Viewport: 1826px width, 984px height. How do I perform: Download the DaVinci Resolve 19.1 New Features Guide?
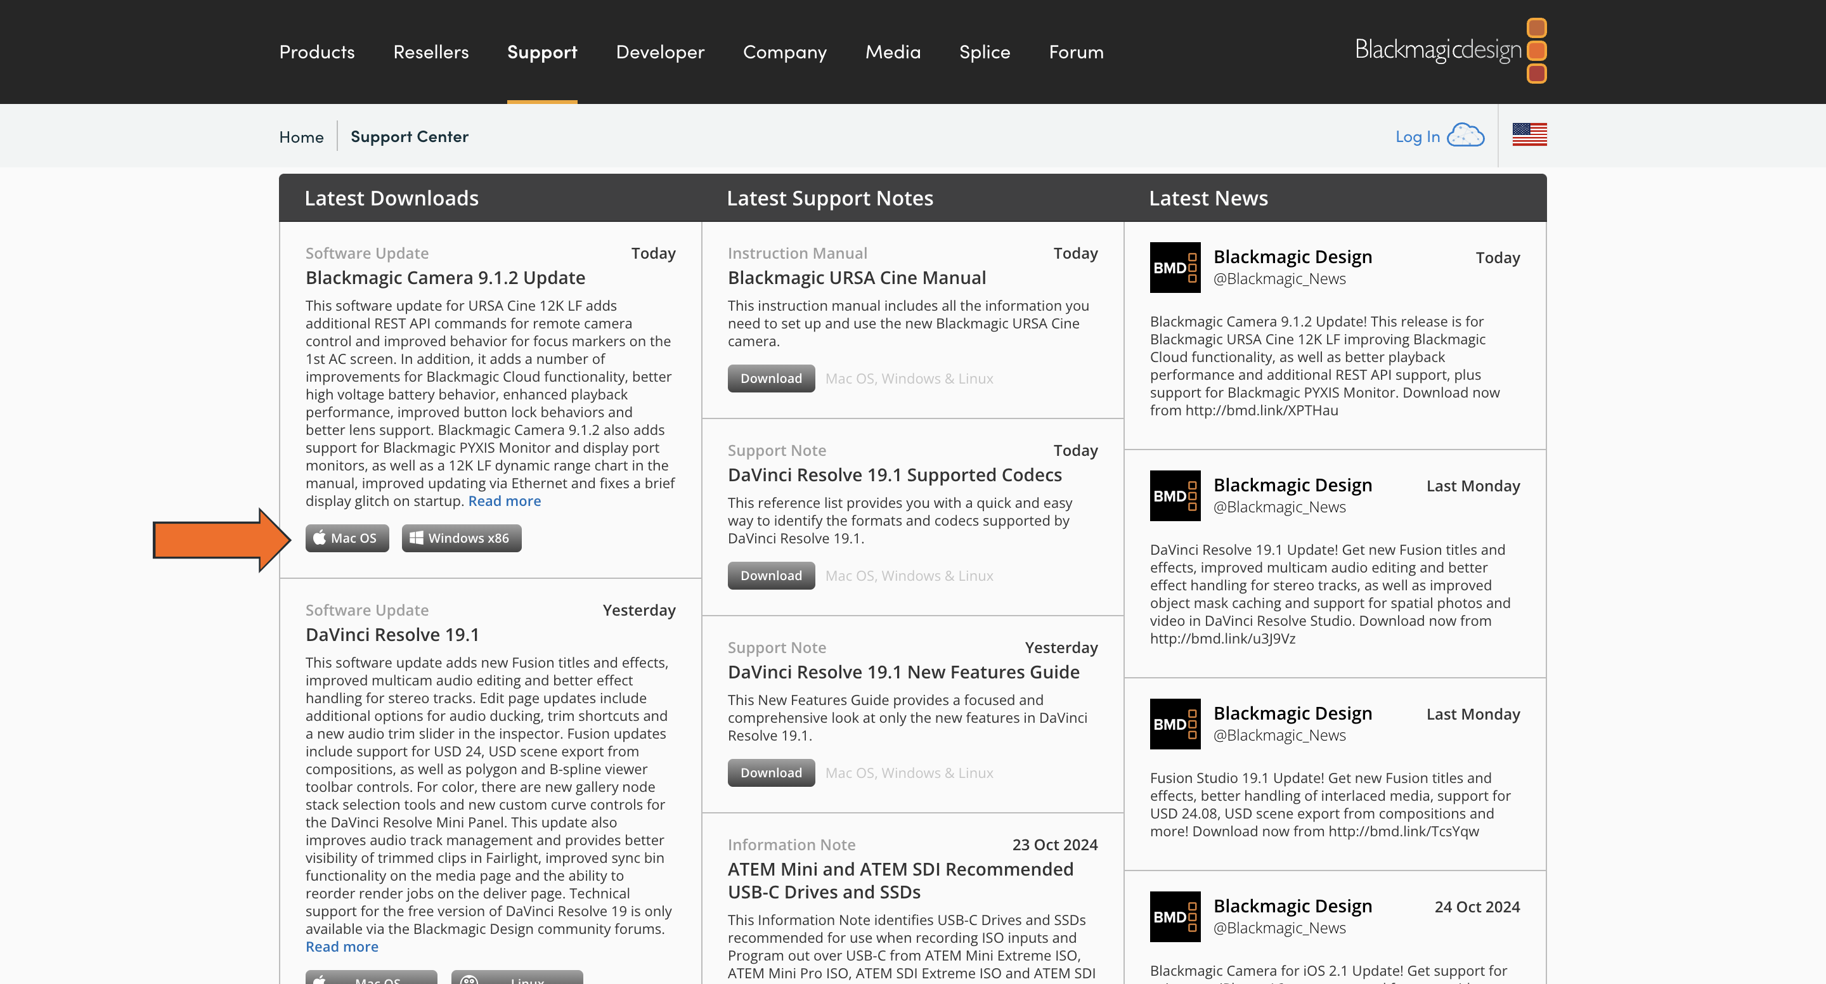[x=770, y=773]
